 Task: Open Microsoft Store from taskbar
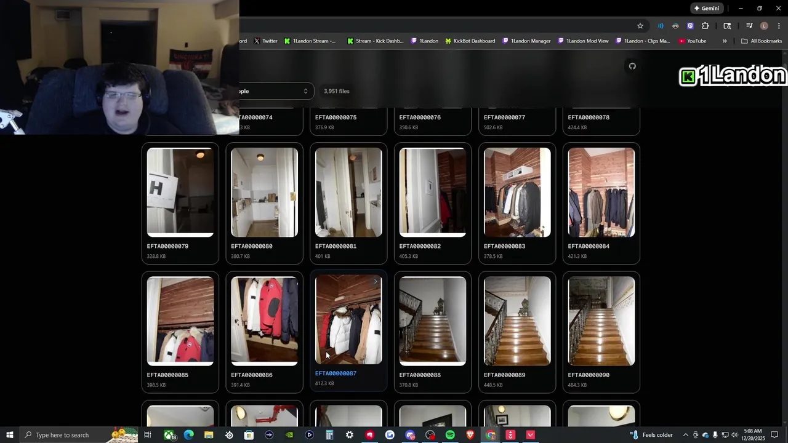tap(249, 435)
